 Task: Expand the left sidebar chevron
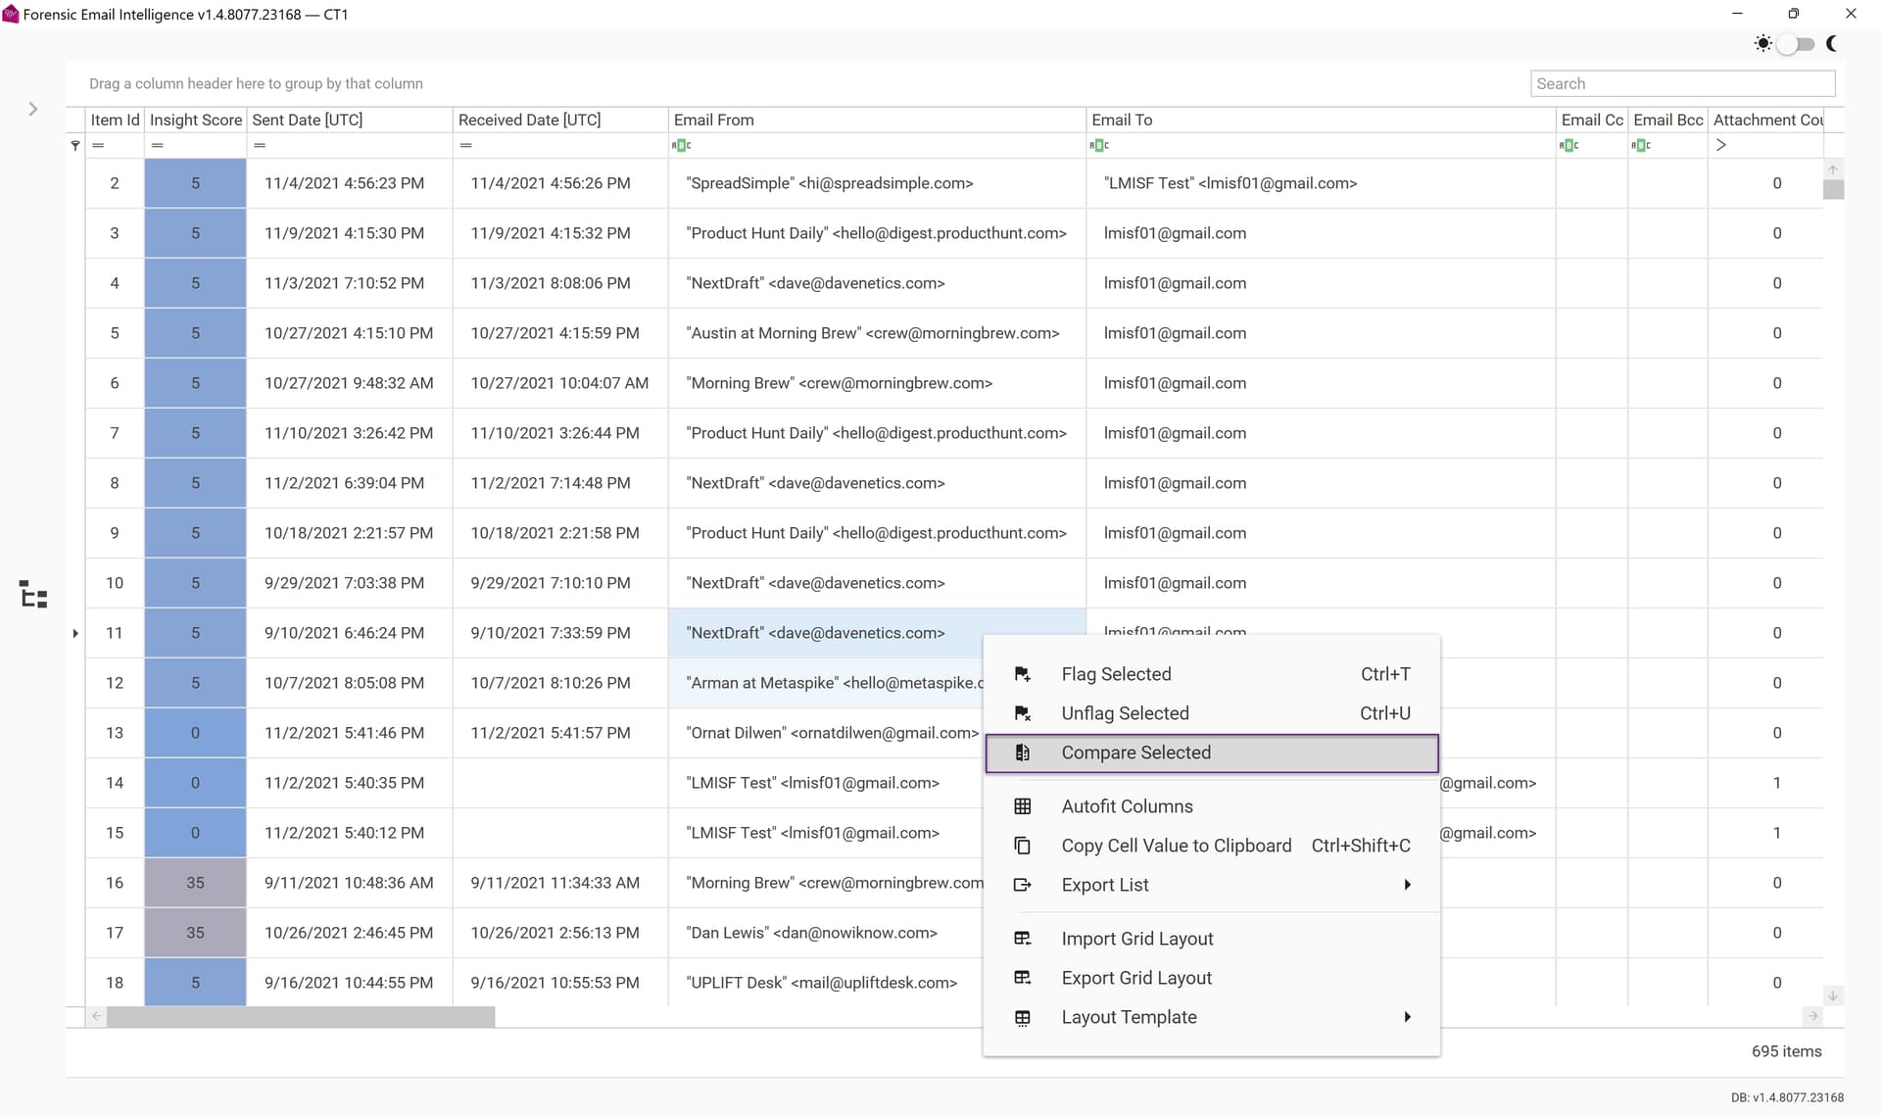click(33, 109)
